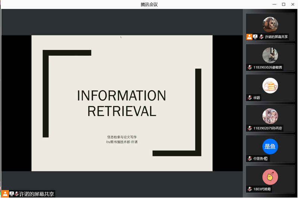Click muted mic icon for 1183903026姜敏茜
The height and width of the screenshot is (198, 298).
click(250, 67)
